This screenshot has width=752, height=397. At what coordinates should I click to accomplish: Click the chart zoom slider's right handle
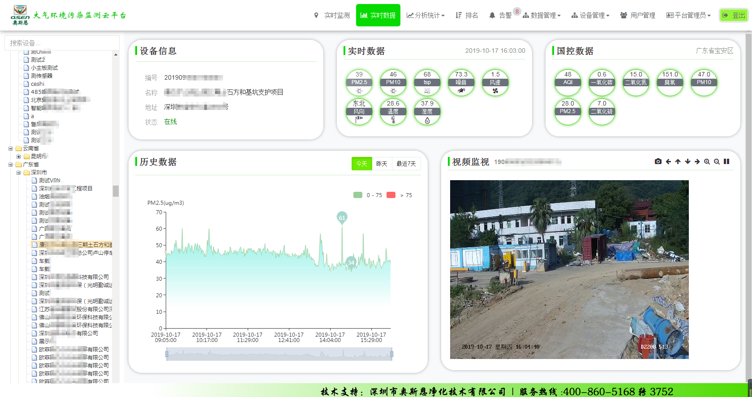pos(391,355)
